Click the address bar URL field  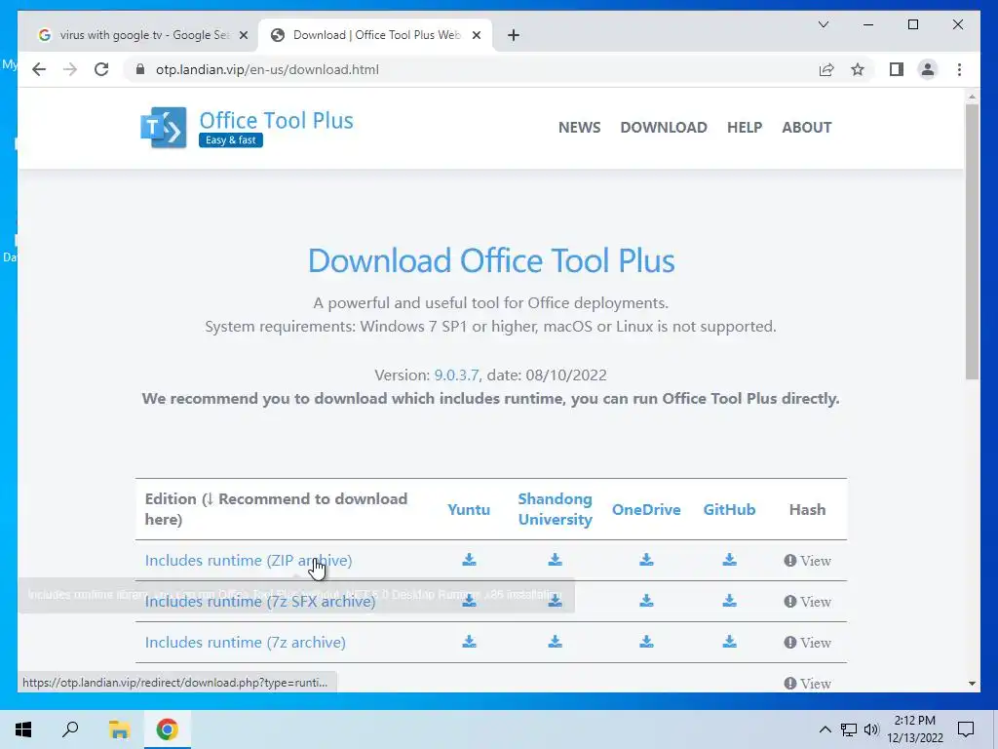[x=471, y=69]
